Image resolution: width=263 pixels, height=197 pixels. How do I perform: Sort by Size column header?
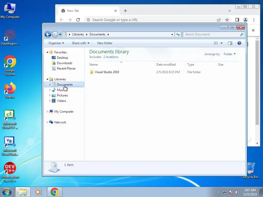[x=227, y=64]
